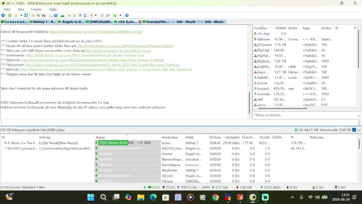Close the HSB Bolin... tab
The image size is (362, 204).
(140, 22)
